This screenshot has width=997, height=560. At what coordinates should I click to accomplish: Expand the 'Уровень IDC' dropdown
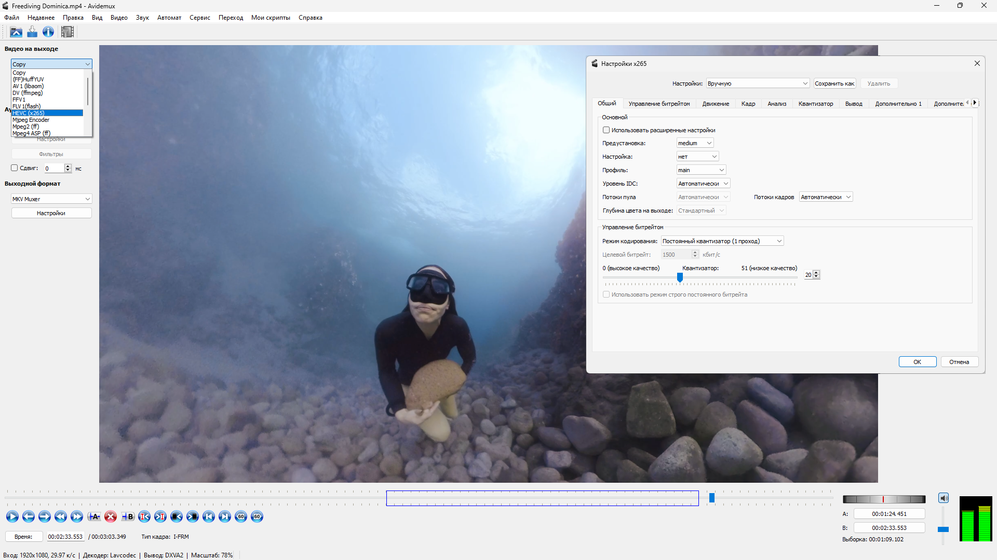(703, 184)
